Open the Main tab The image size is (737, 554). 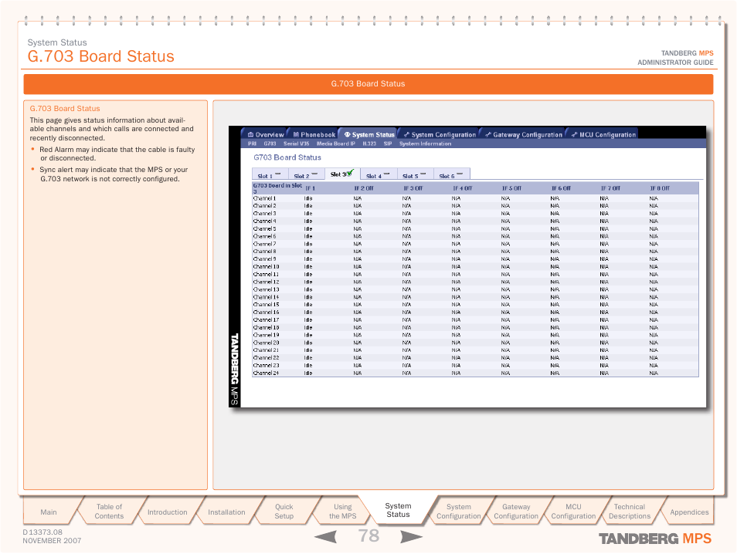pos(49,512)
